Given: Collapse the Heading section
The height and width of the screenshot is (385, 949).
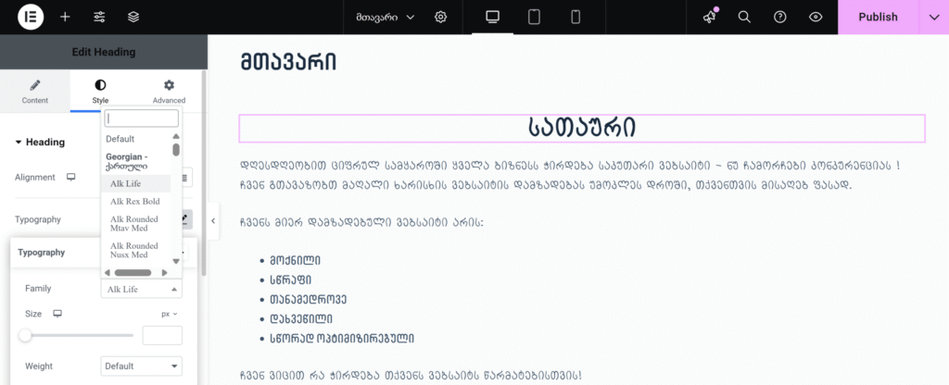Looking at the screenshot, I should (x=40, y=142).
